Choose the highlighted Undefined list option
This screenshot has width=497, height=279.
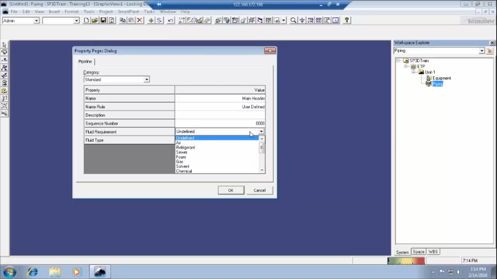point(217,138)
